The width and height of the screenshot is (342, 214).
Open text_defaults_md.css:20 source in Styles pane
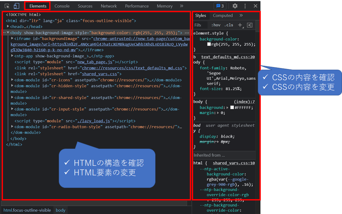point(228,57)
